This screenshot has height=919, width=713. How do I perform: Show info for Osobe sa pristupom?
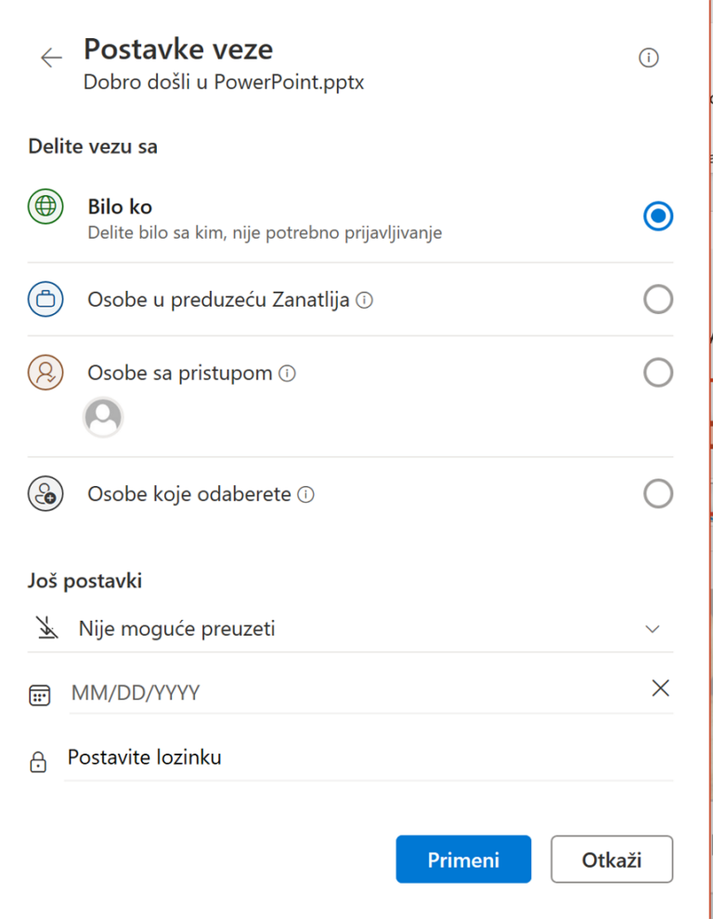pos(287,374)
